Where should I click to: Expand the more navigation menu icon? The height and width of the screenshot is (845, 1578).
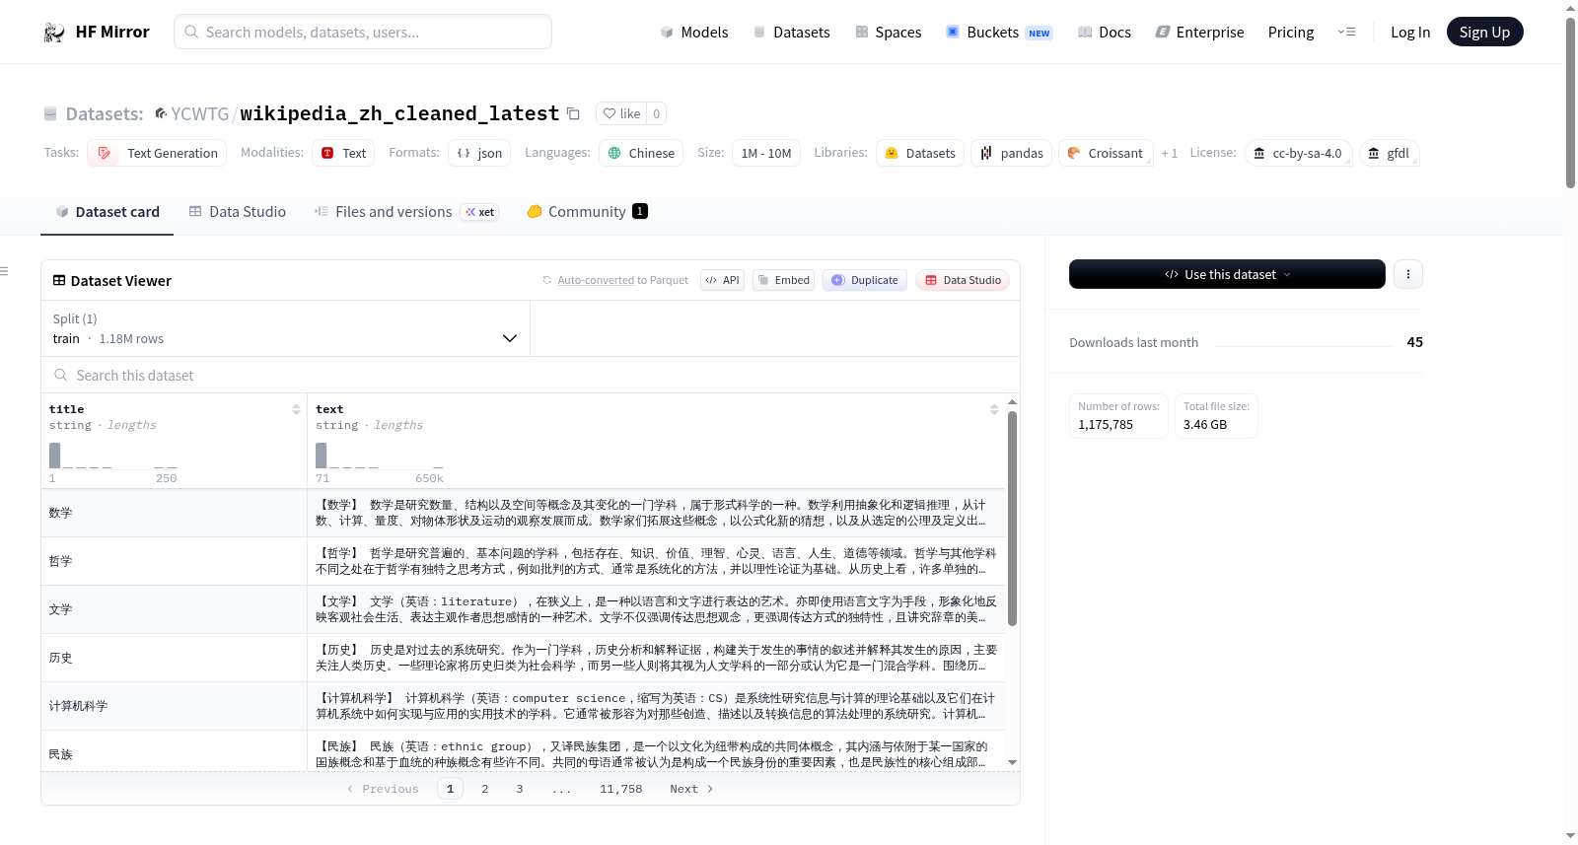(1346, 32)
